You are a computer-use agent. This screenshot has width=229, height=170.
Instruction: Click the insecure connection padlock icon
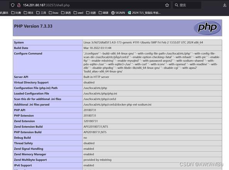click(x=19, y=5)
